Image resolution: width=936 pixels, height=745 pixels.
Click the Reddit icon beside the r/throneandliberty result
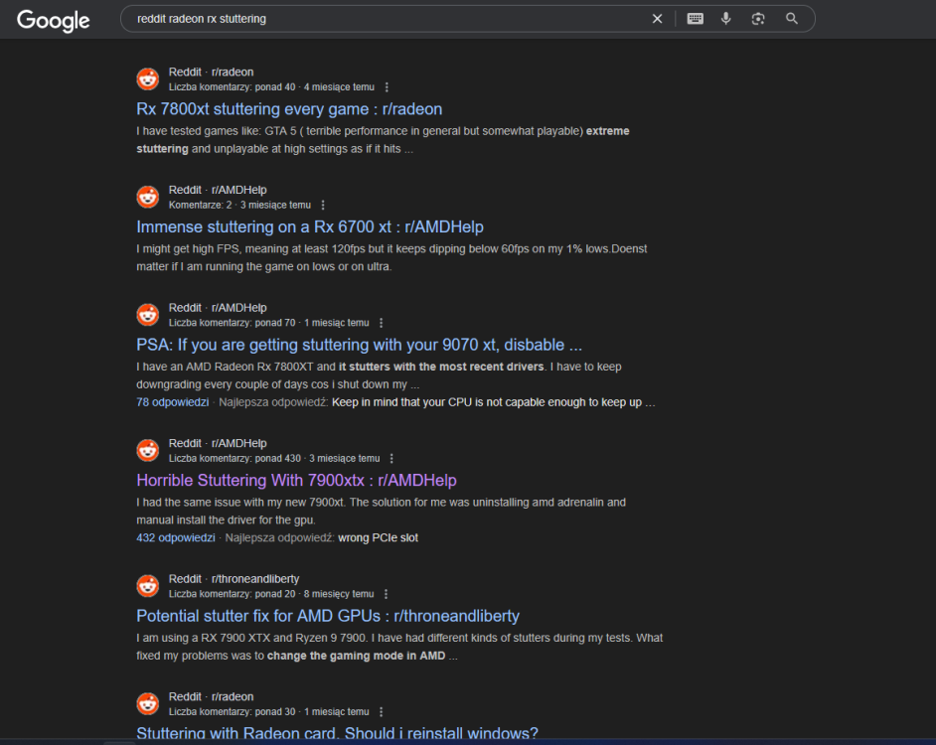click(147, 585)
